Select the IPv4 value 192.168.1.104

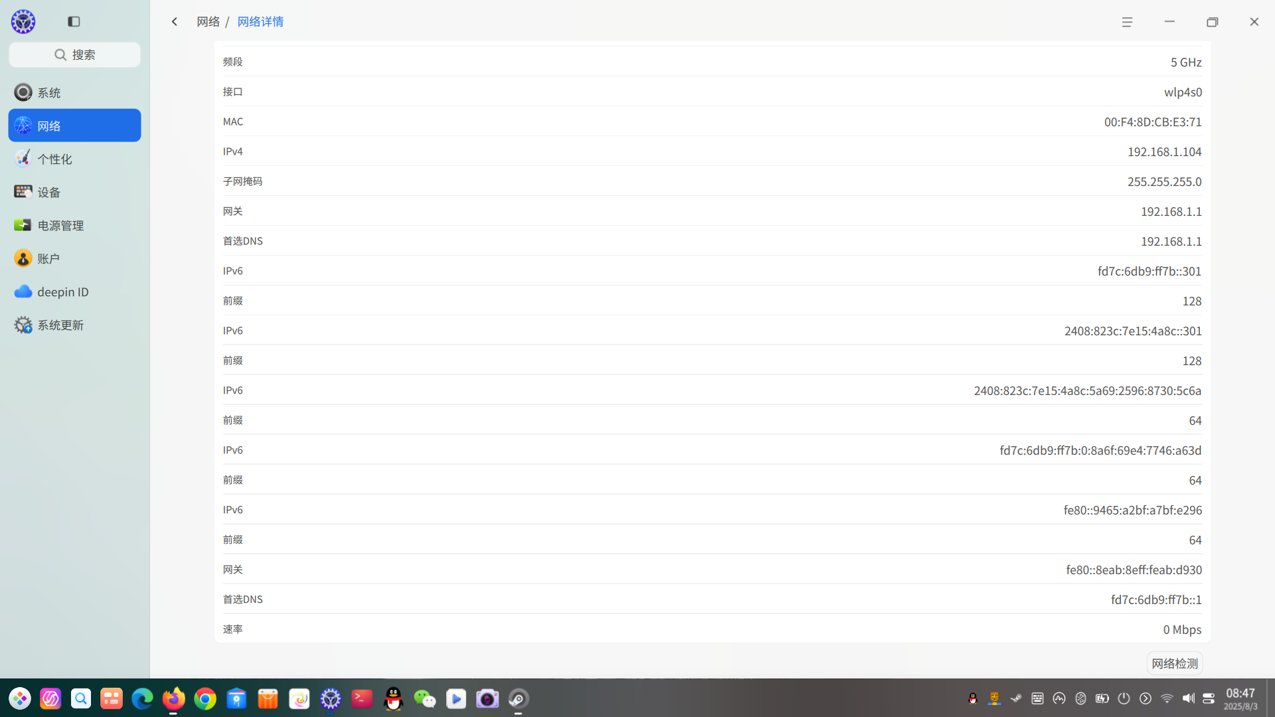coord(1164,151)
